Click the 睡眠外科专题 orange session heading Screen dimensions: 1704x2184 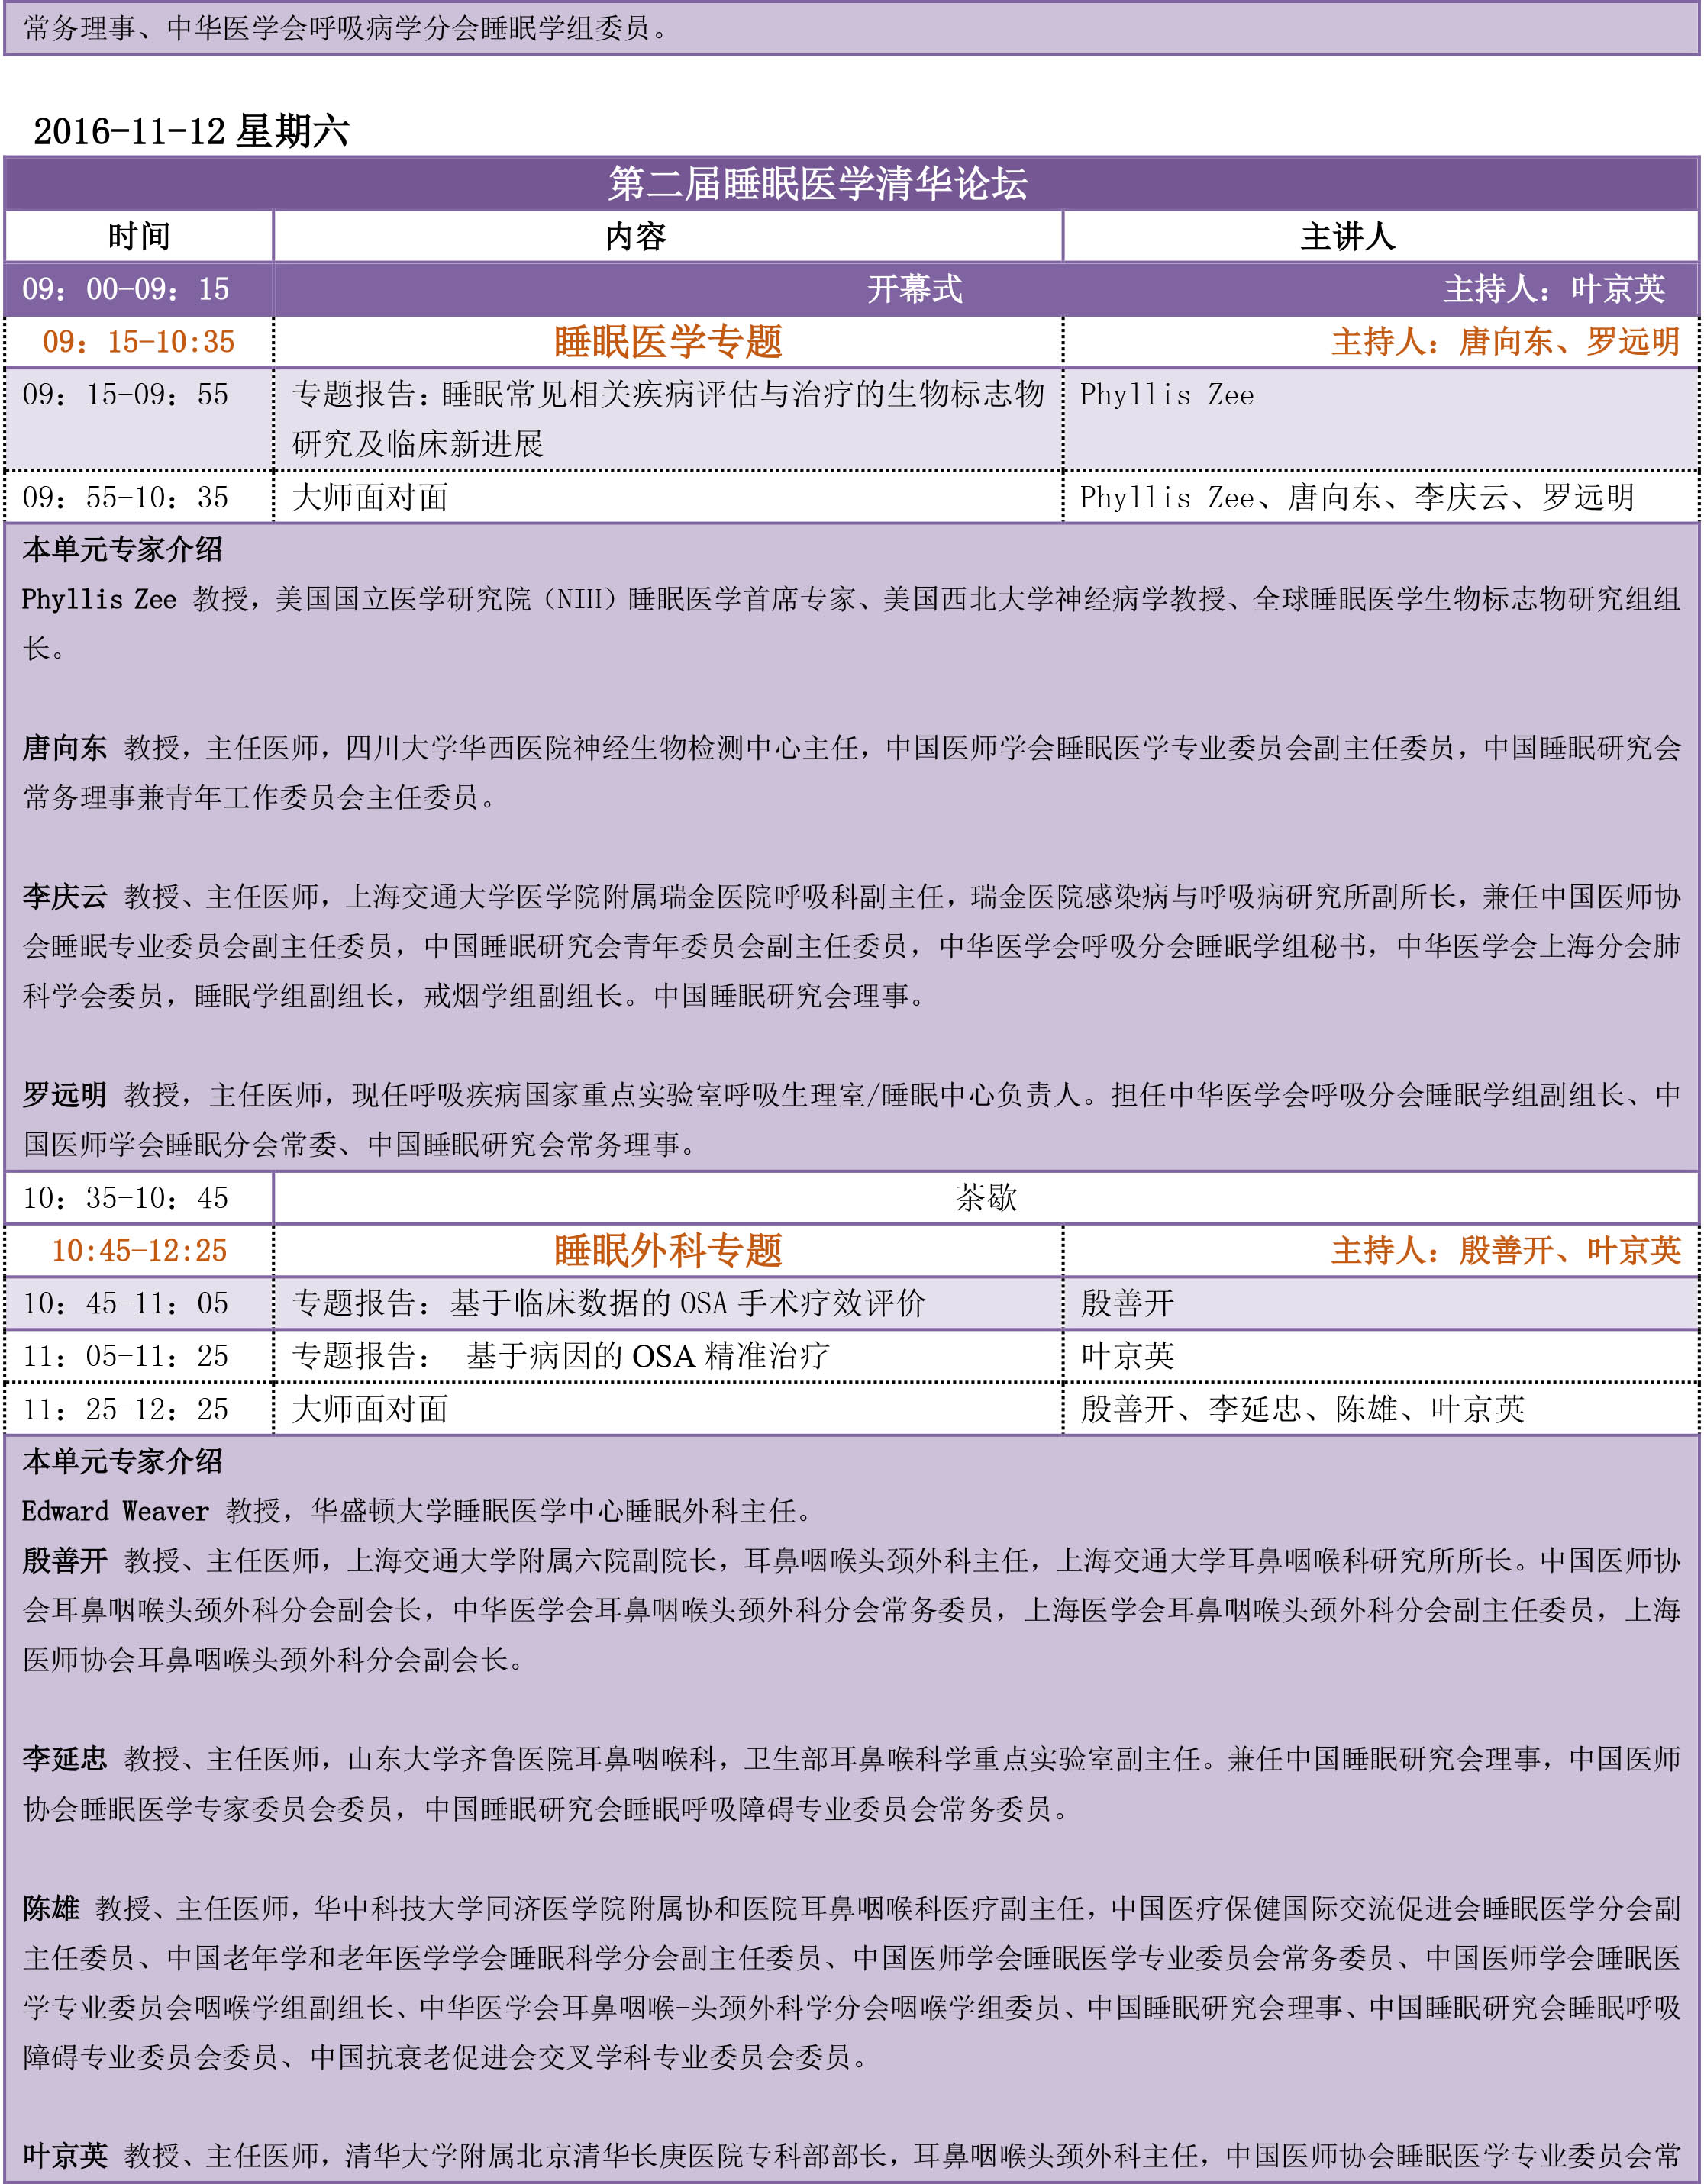[x=667, y=1251]
